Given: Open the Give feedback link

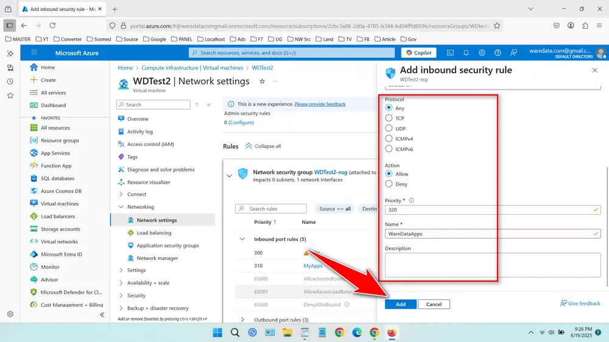Looking at the screenshot, I should click(x=580, y=303).
